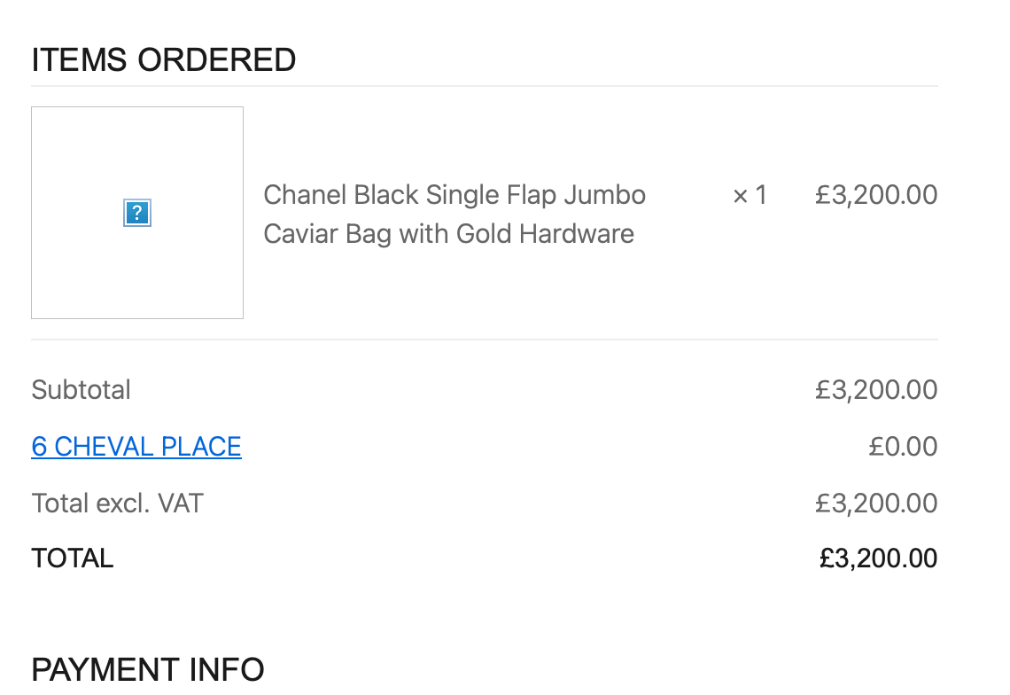
Task: Click the TOTAL row label
Action: (x=72, y=558)
